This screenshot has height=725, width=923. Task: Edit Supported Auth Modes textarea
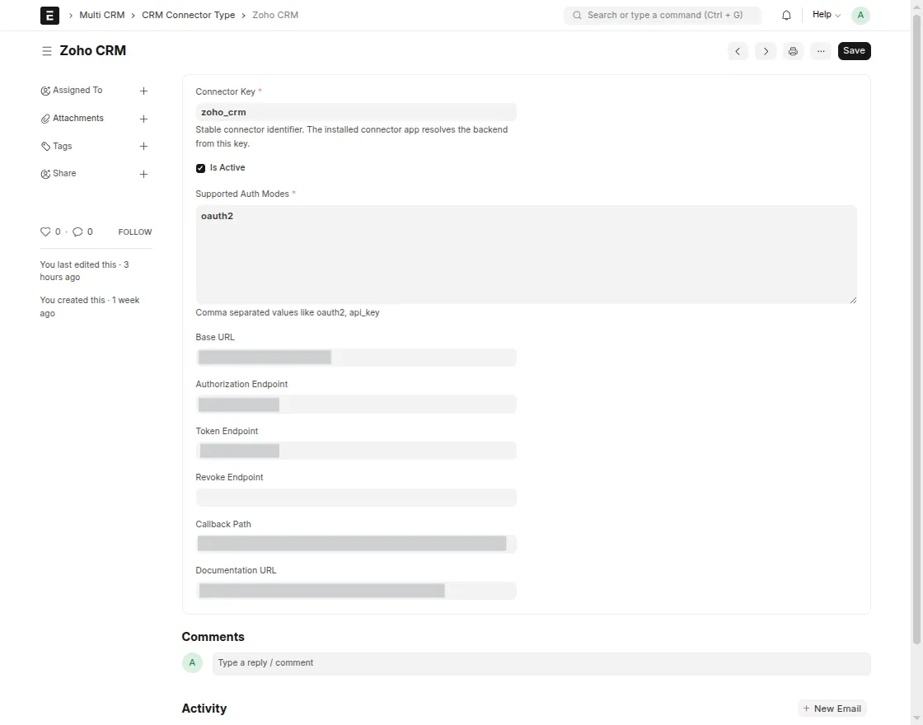(x=527, y=255)
